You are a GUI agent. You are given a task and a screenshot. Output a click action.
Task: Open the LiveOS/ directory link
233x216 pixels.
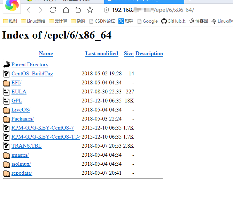tap(21, 110)
